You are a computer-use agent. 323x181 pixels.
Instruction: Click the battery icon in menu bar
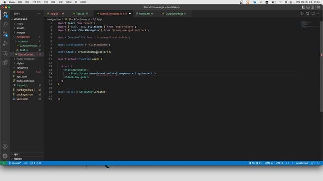click(x=274, y=2)
